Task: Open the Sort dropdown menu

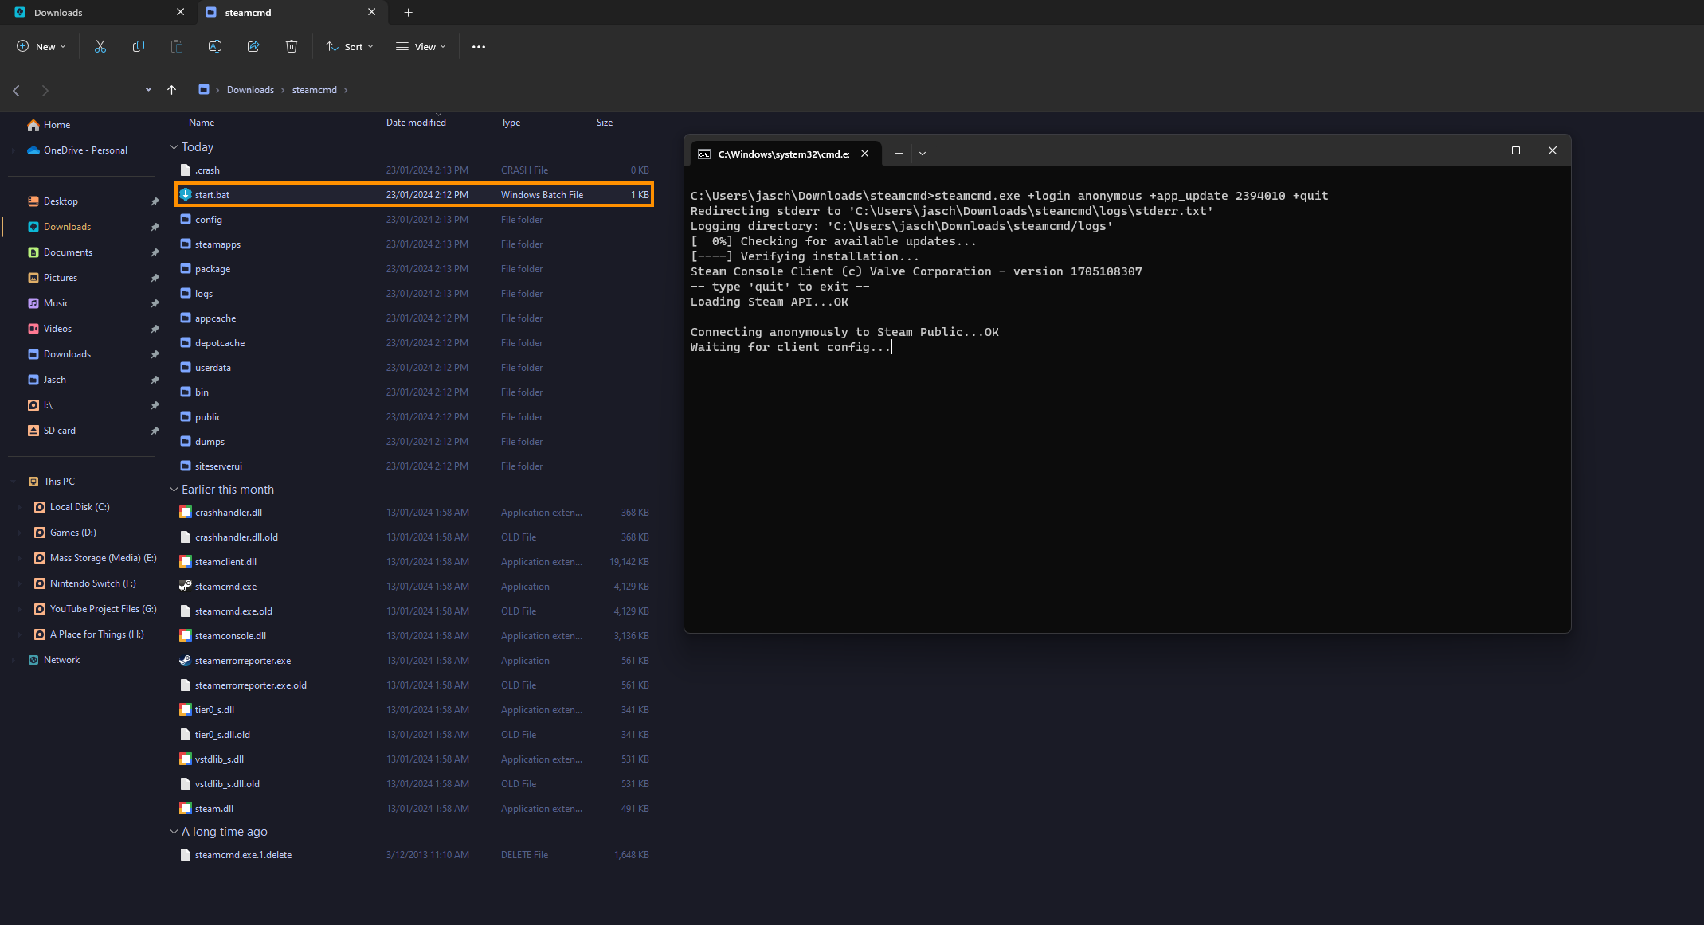Action: (x=352, y=47)
